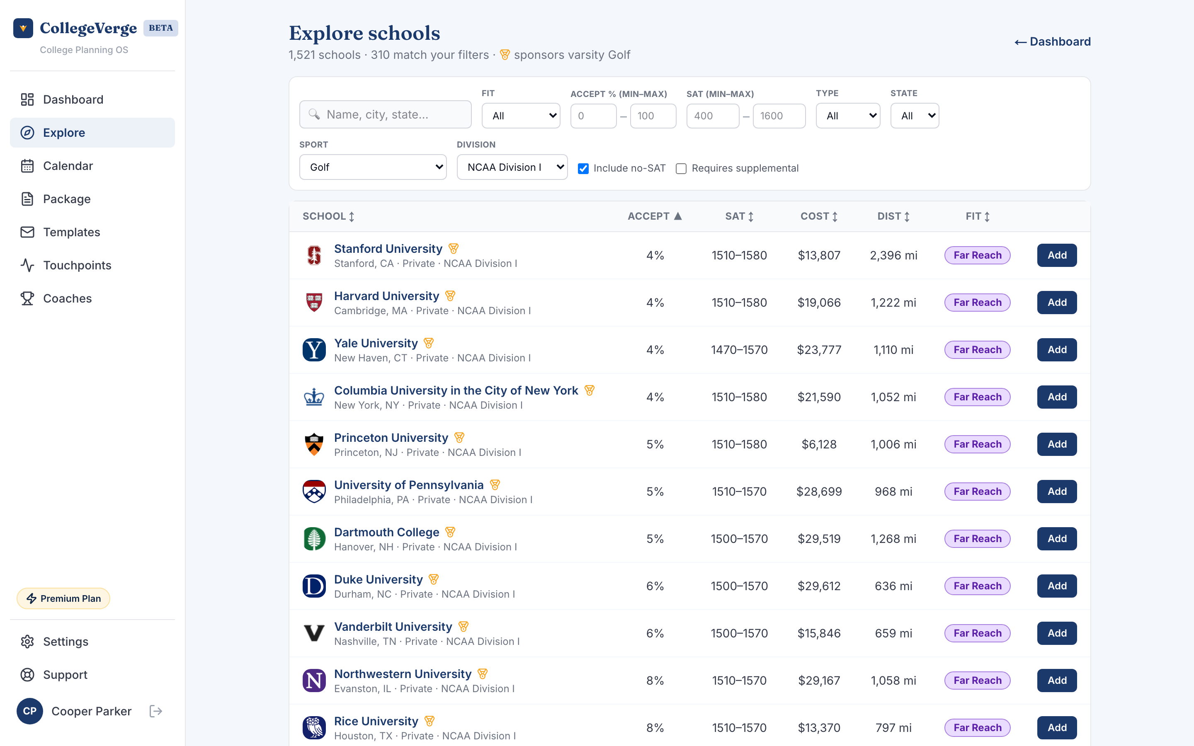Screen dimensions: 1194x746
Task: Click the Package document icon
Action: [x=27, y=199]
